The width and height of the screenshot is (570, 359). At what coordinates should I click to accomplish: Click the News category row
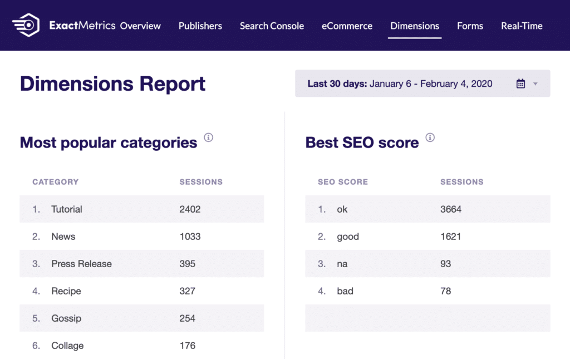(141, 237)
